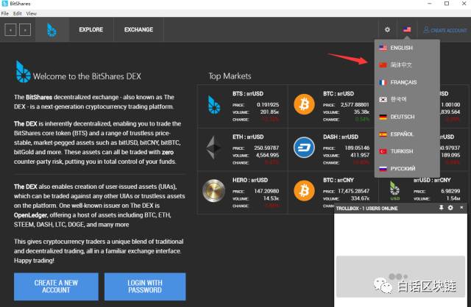Pin the Trollbox chat panel

[440, 209]
